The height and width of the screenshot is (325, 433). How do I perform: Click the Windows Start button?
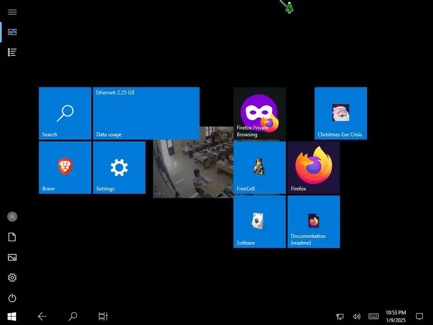[x=12, y=317]
